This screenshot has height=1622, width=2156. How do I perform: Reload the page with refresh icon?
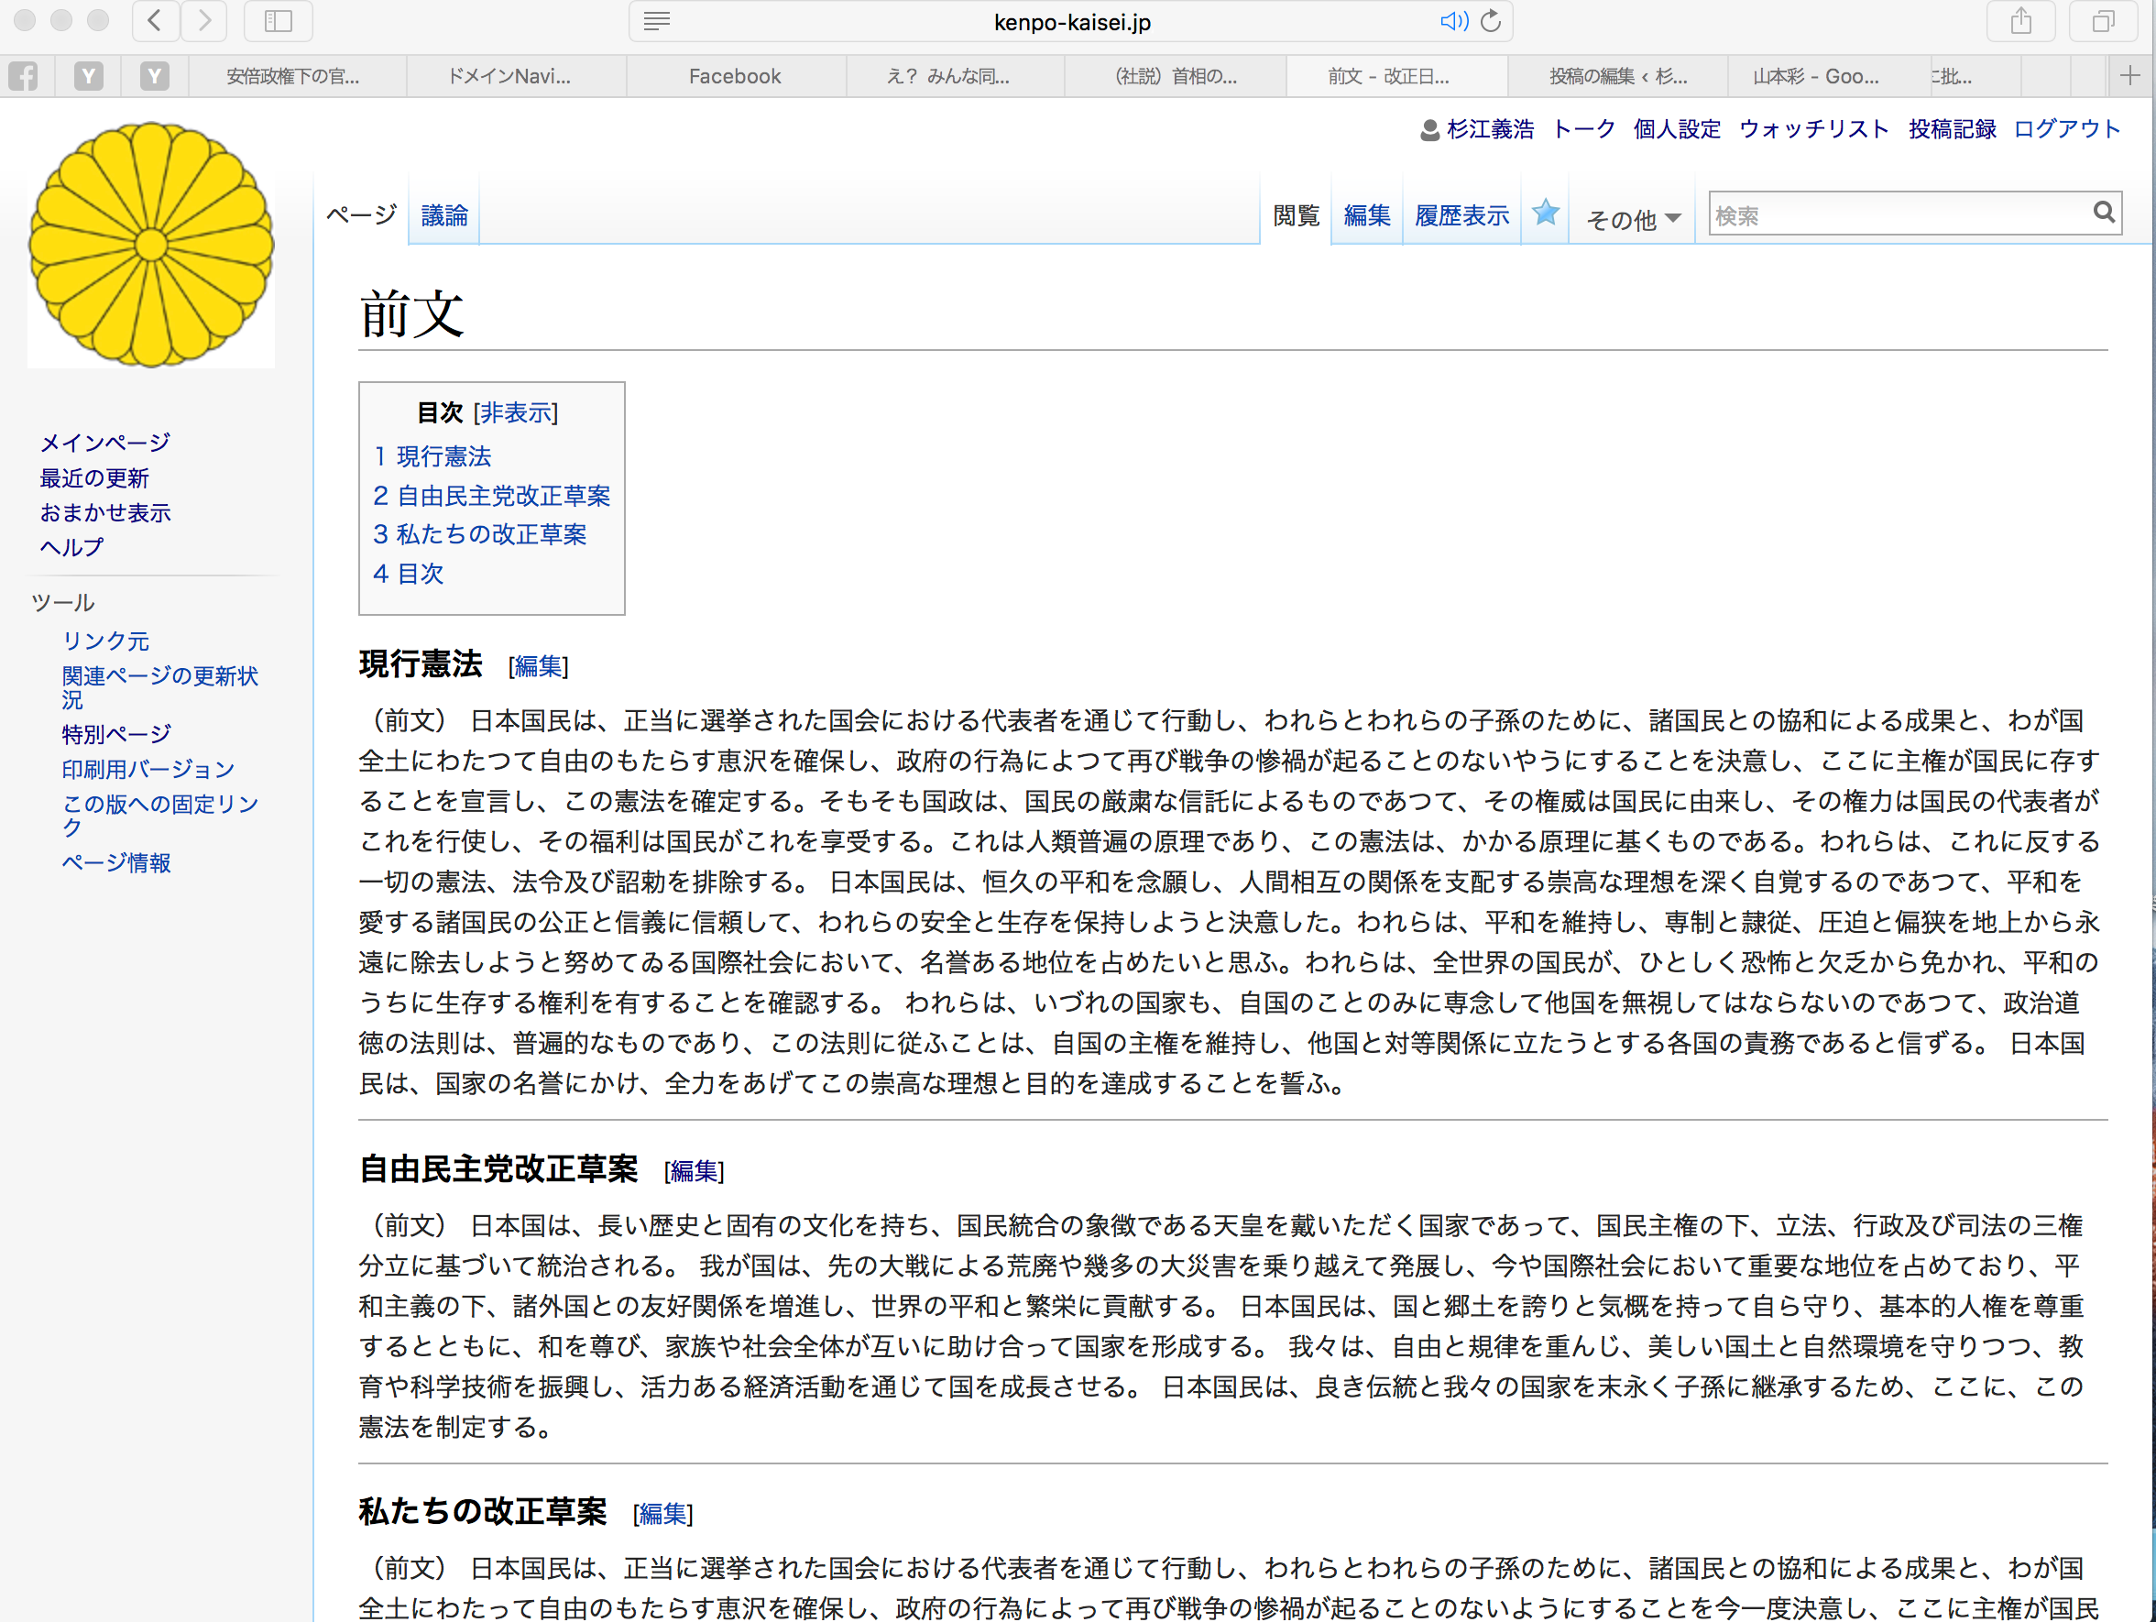point(1490,21)
